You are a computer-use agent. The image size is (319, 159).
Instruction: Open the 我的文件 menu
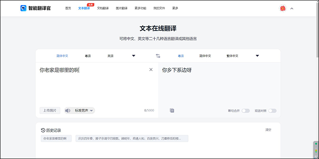159,8
